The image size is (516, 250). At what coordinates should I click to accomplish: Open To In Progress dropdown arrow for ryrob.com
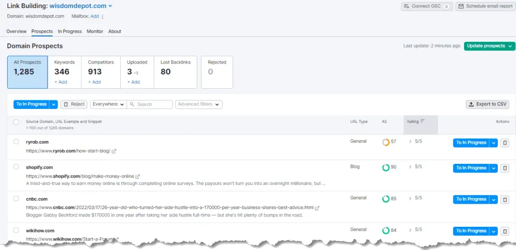click(x=493, y=143)
